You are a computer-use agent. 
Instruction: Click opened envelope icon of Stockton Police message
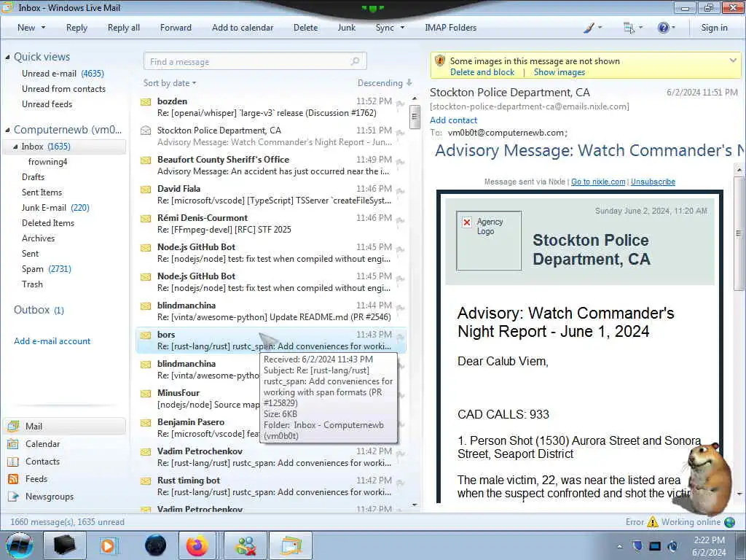146,131
